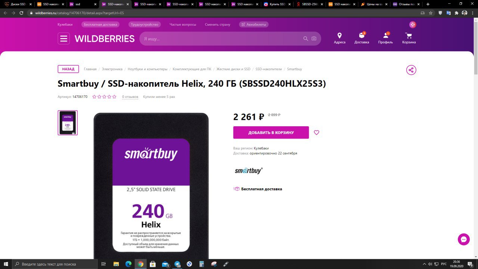Image resolution: width=478 pixels, height=269 pixels.
Task: Click the camera image-search icon
Action: click(314, 38)
